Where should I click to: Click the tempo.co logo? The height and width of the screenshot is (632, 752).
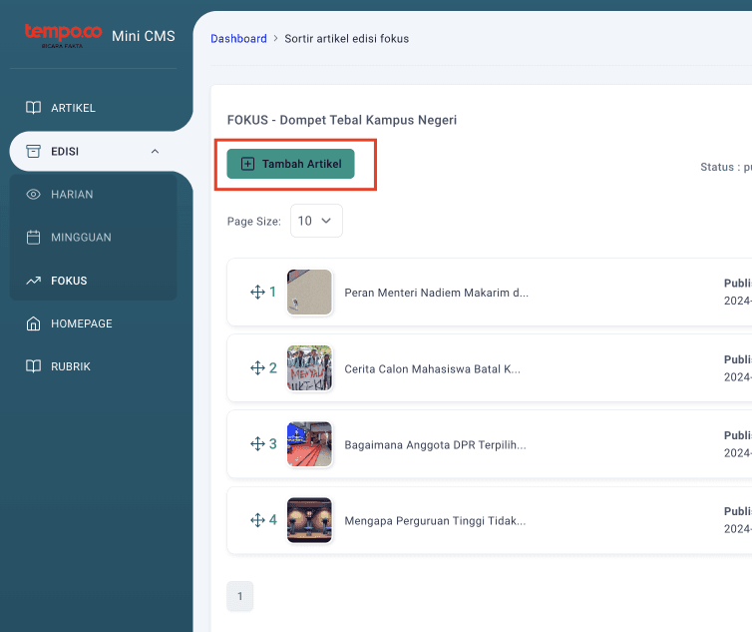63,36
